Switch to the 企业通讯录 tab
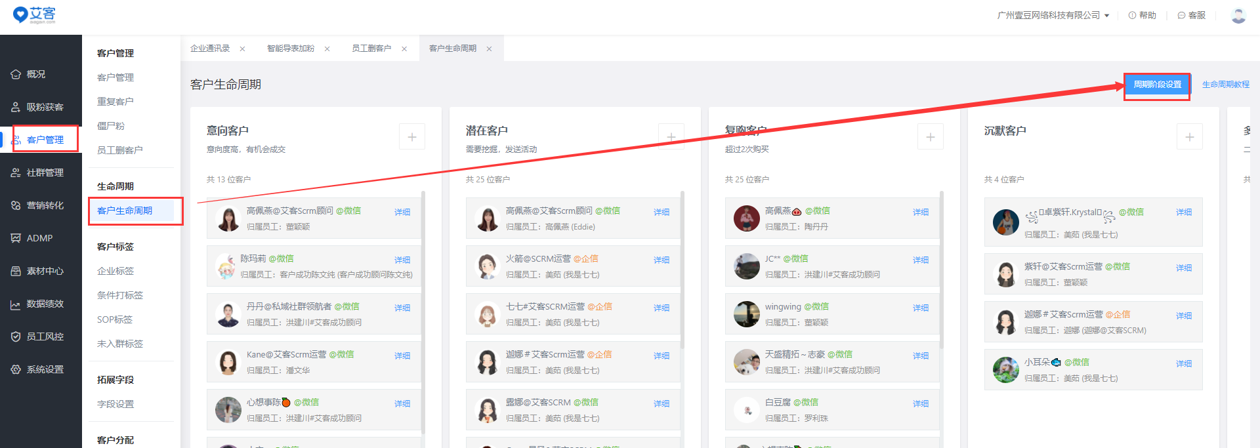1260x448 pixels. 210,49
